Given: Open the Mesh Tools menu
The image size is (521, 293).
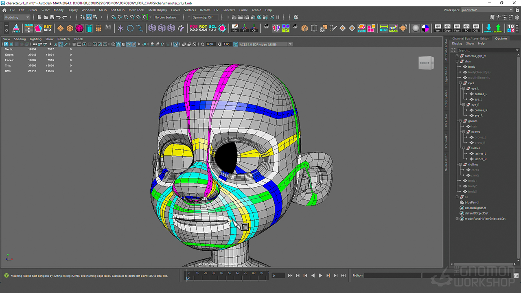Looking at the screenshot, I should (136, 10).
